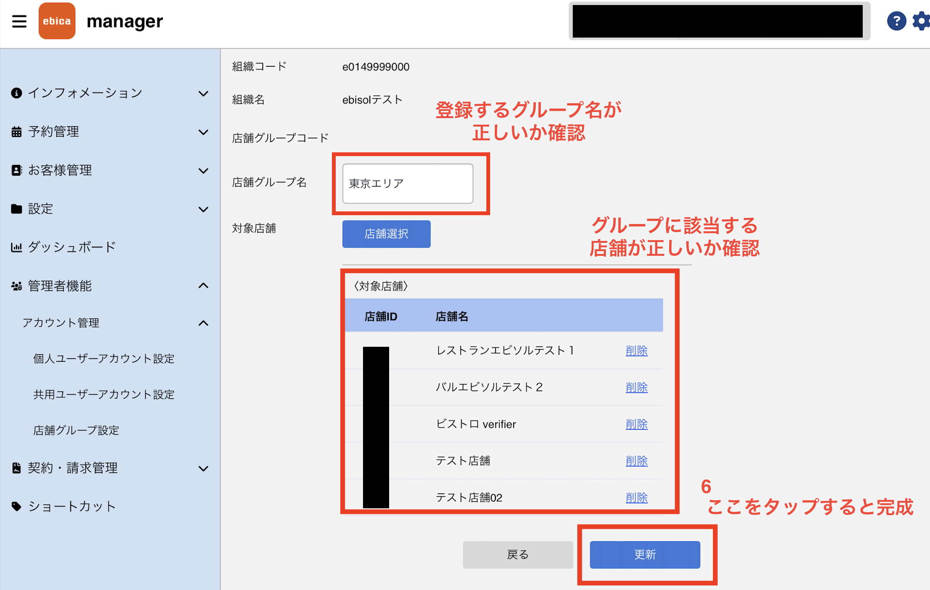Click the 店舗ID column header
Viewport: 930px width, 590px height.
pos(380,316)
